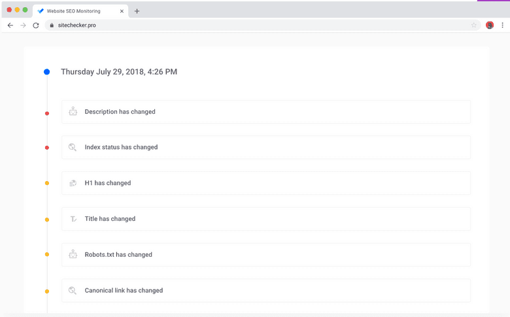
Task: Click the Index status magnifier icon
Action: click(x=73, y=148)
